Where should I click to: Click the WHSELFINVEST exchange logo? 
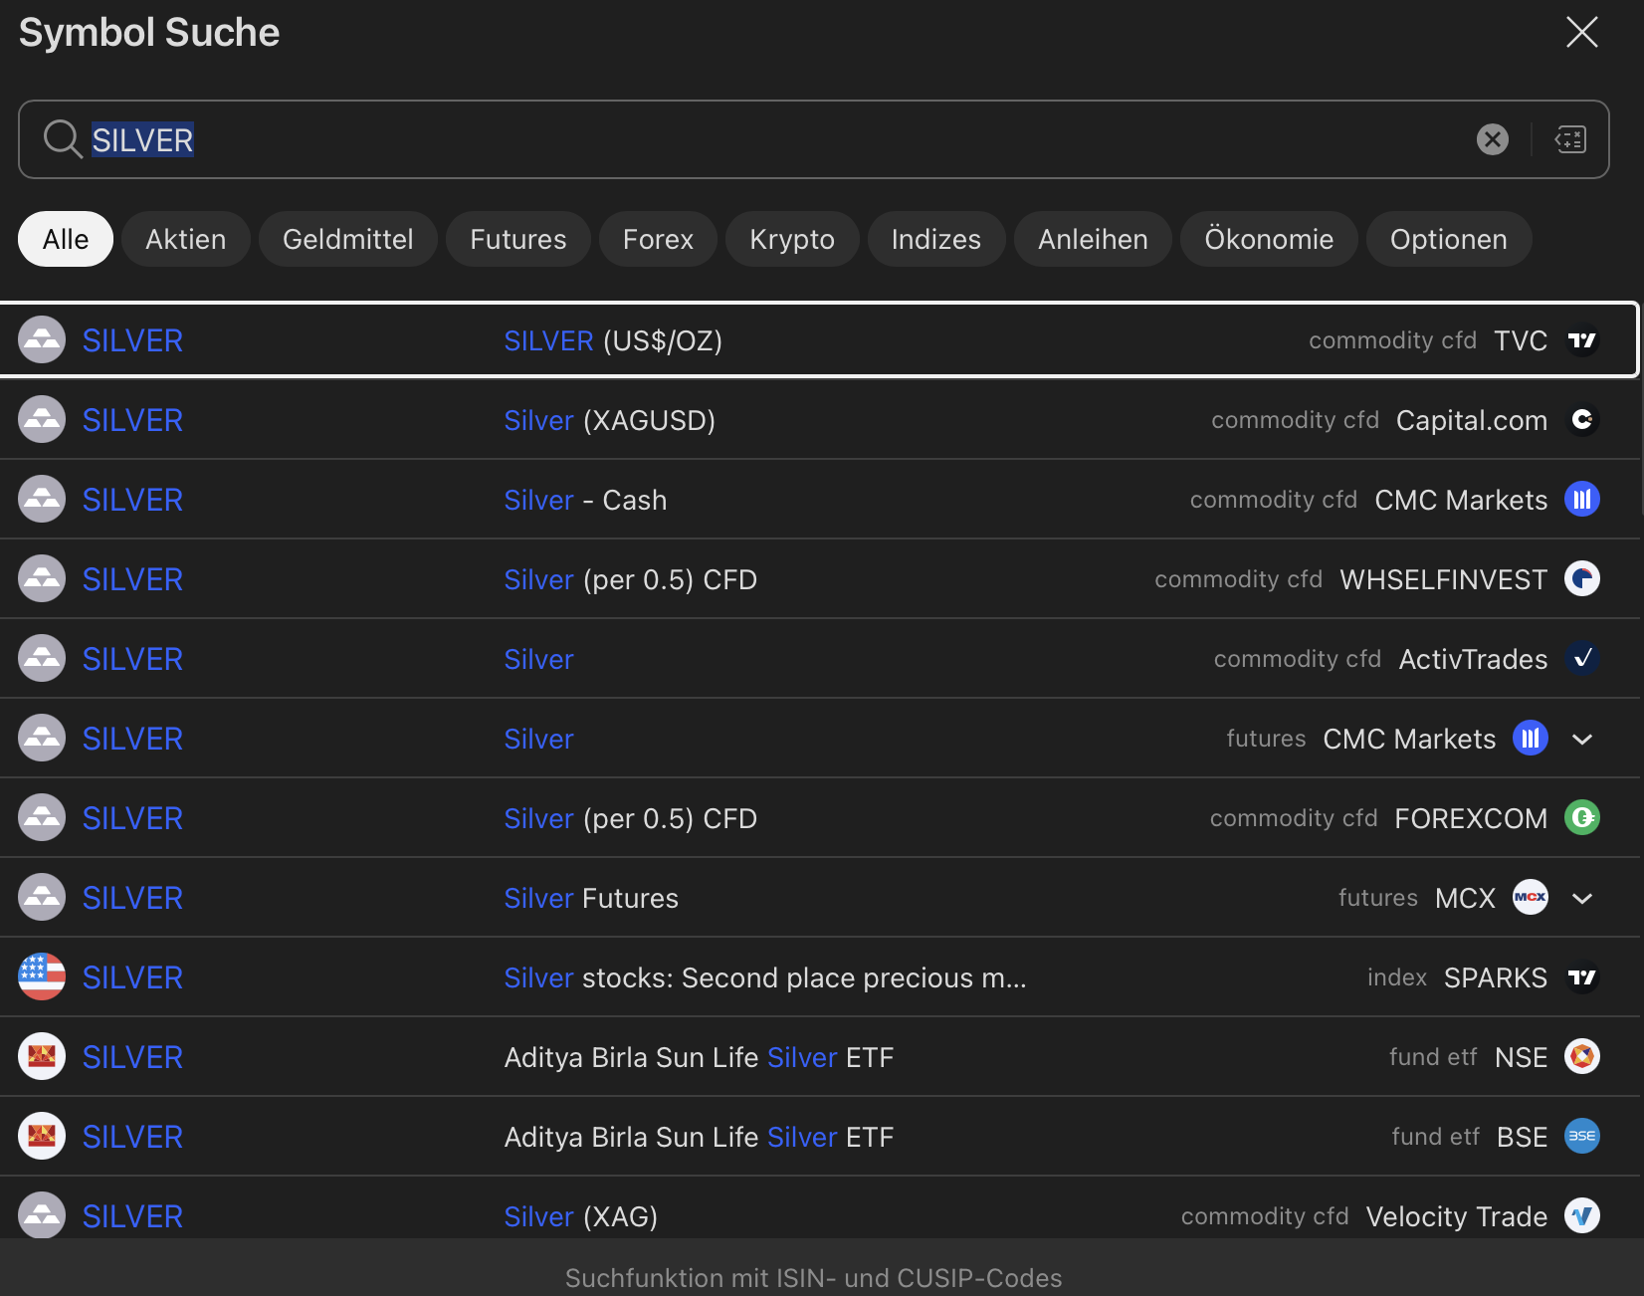tap(1581, 579)
